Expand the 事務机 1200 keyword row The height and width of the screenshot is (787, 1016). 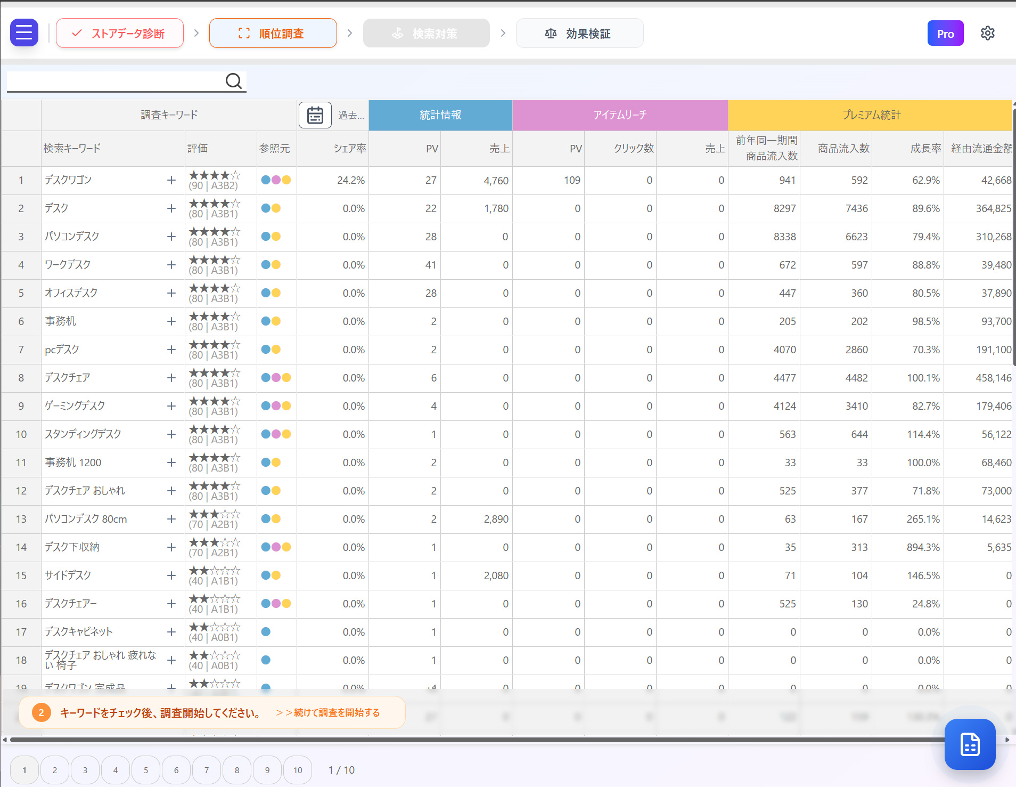tap(171, 463)
